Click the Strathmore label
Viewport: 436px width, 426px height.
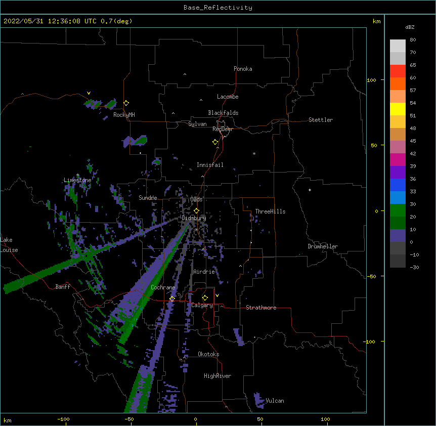pos(261,308)
